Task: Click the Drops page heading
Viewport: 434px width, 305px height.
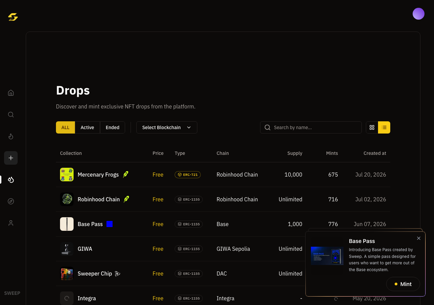Action: click(73, 90)
